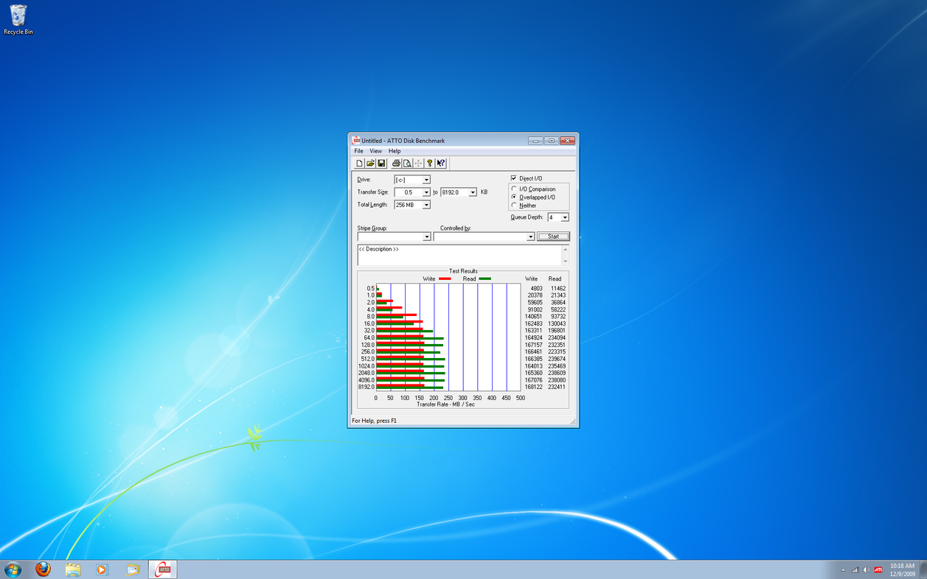Open a saved benchmark file via toolbar
This screenshot has height=579, width=927.
[370, 164]
